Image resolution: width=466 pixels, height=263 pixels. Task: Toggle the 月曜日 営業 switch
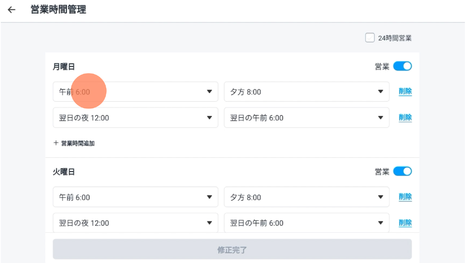pyautogui.click(x=402, y=67)
